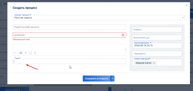193x91 pixels.
Task: Click Сохранить и открыть button
Action: point(96,78)
